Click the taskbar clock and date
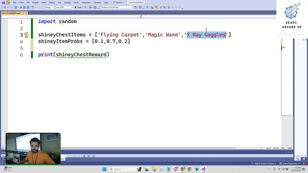Image resolution: width=308 pixels, height=173 pixels. 296,169
